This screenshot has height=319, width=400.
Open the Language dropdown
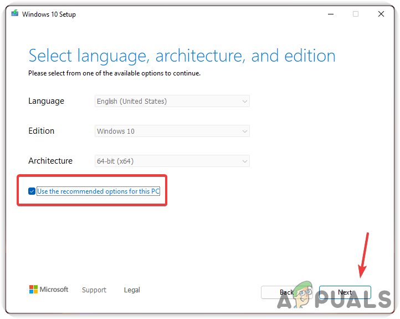172,101
